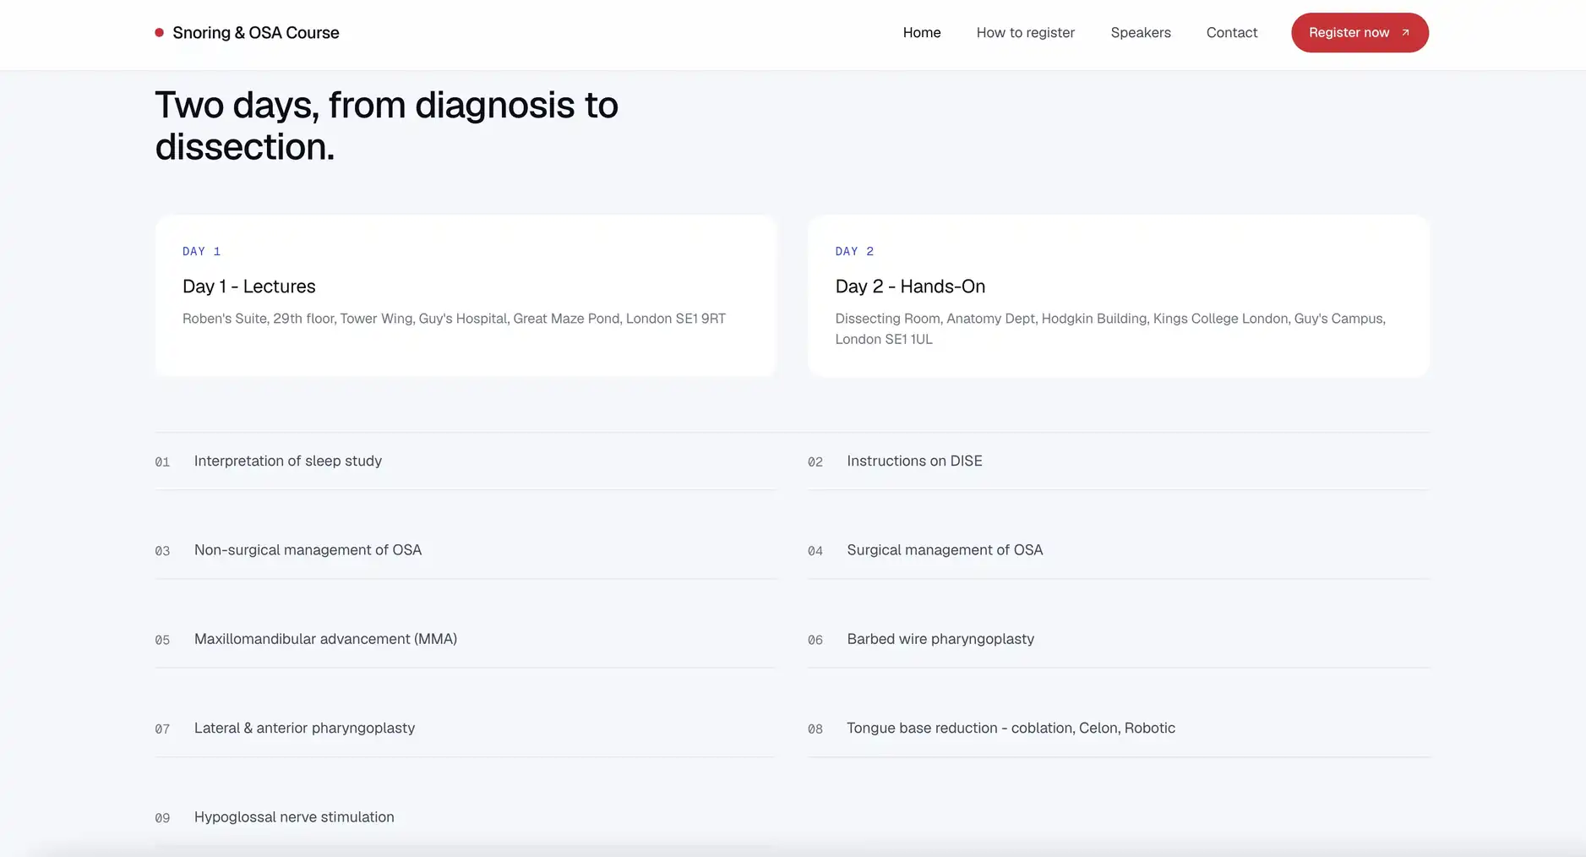The height and width of the screenshot is (857, 1586).
Task: Click the Snoring & OSA Course logo
Action: click(247, 33)
